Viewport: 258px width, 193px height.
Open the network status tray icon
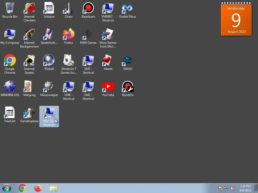[x=227, y=188]
